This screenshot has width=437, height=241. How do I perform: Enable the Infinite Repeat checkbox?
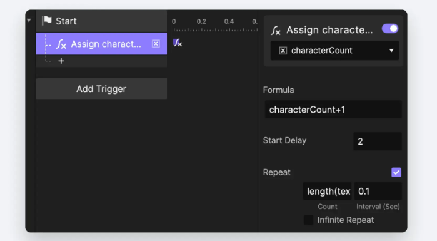pyautogui.click(x=308, y=220)
